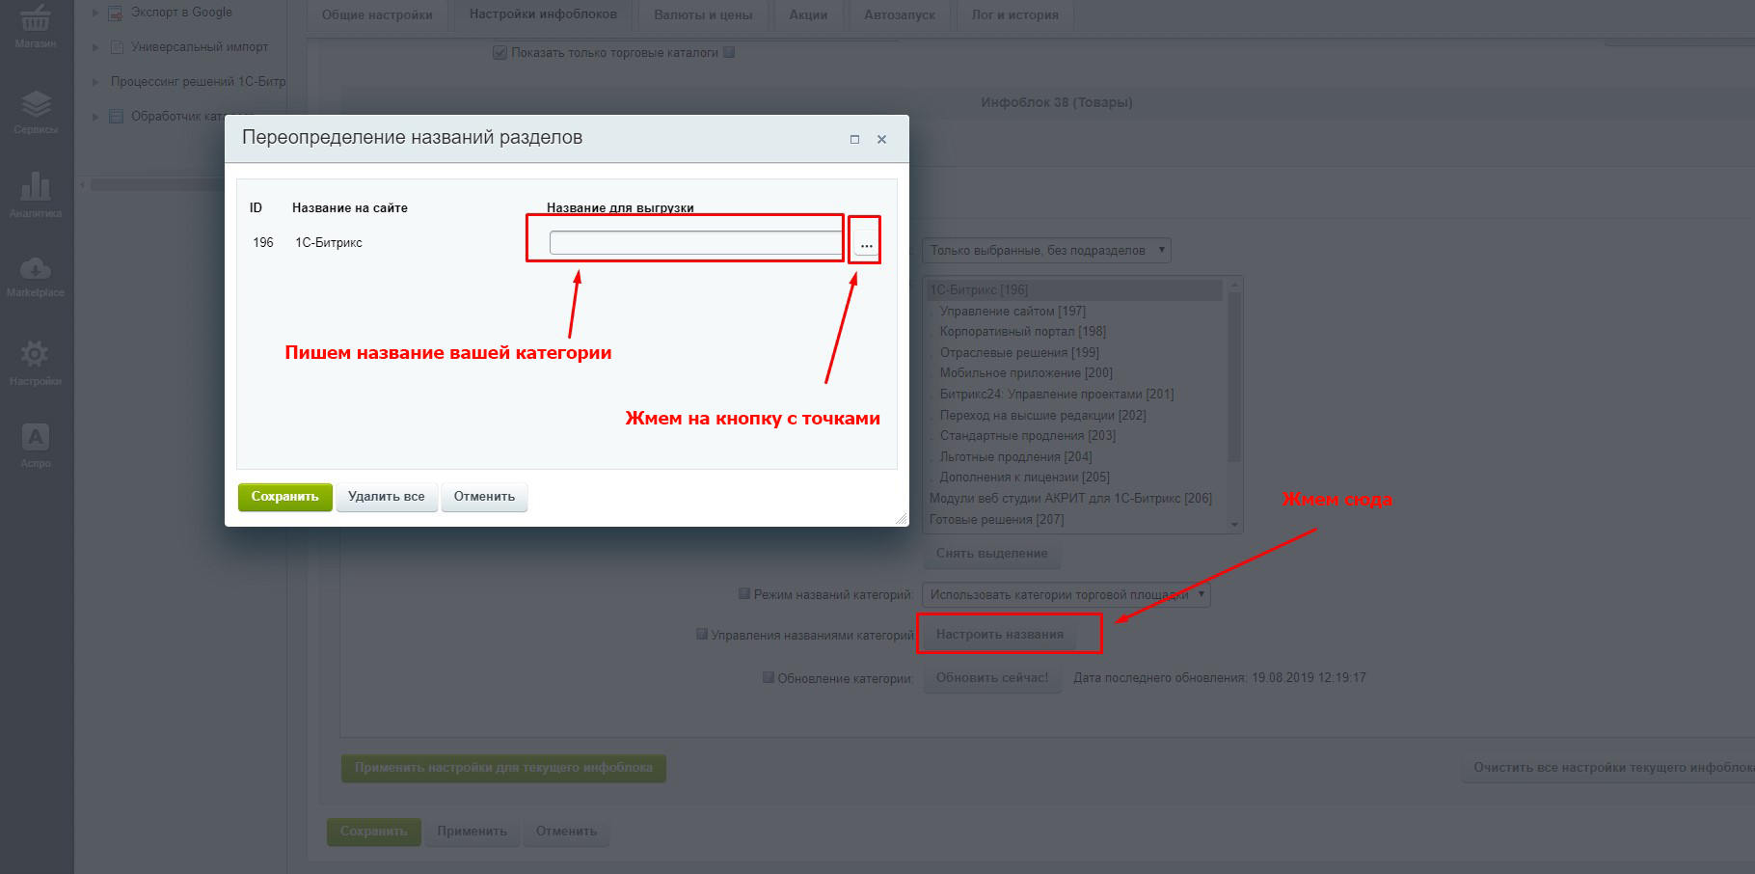Click the green Сохранить button in dialog
Image resolution: width=1755 pixels, height=874 pixels.
coord(284,497)
